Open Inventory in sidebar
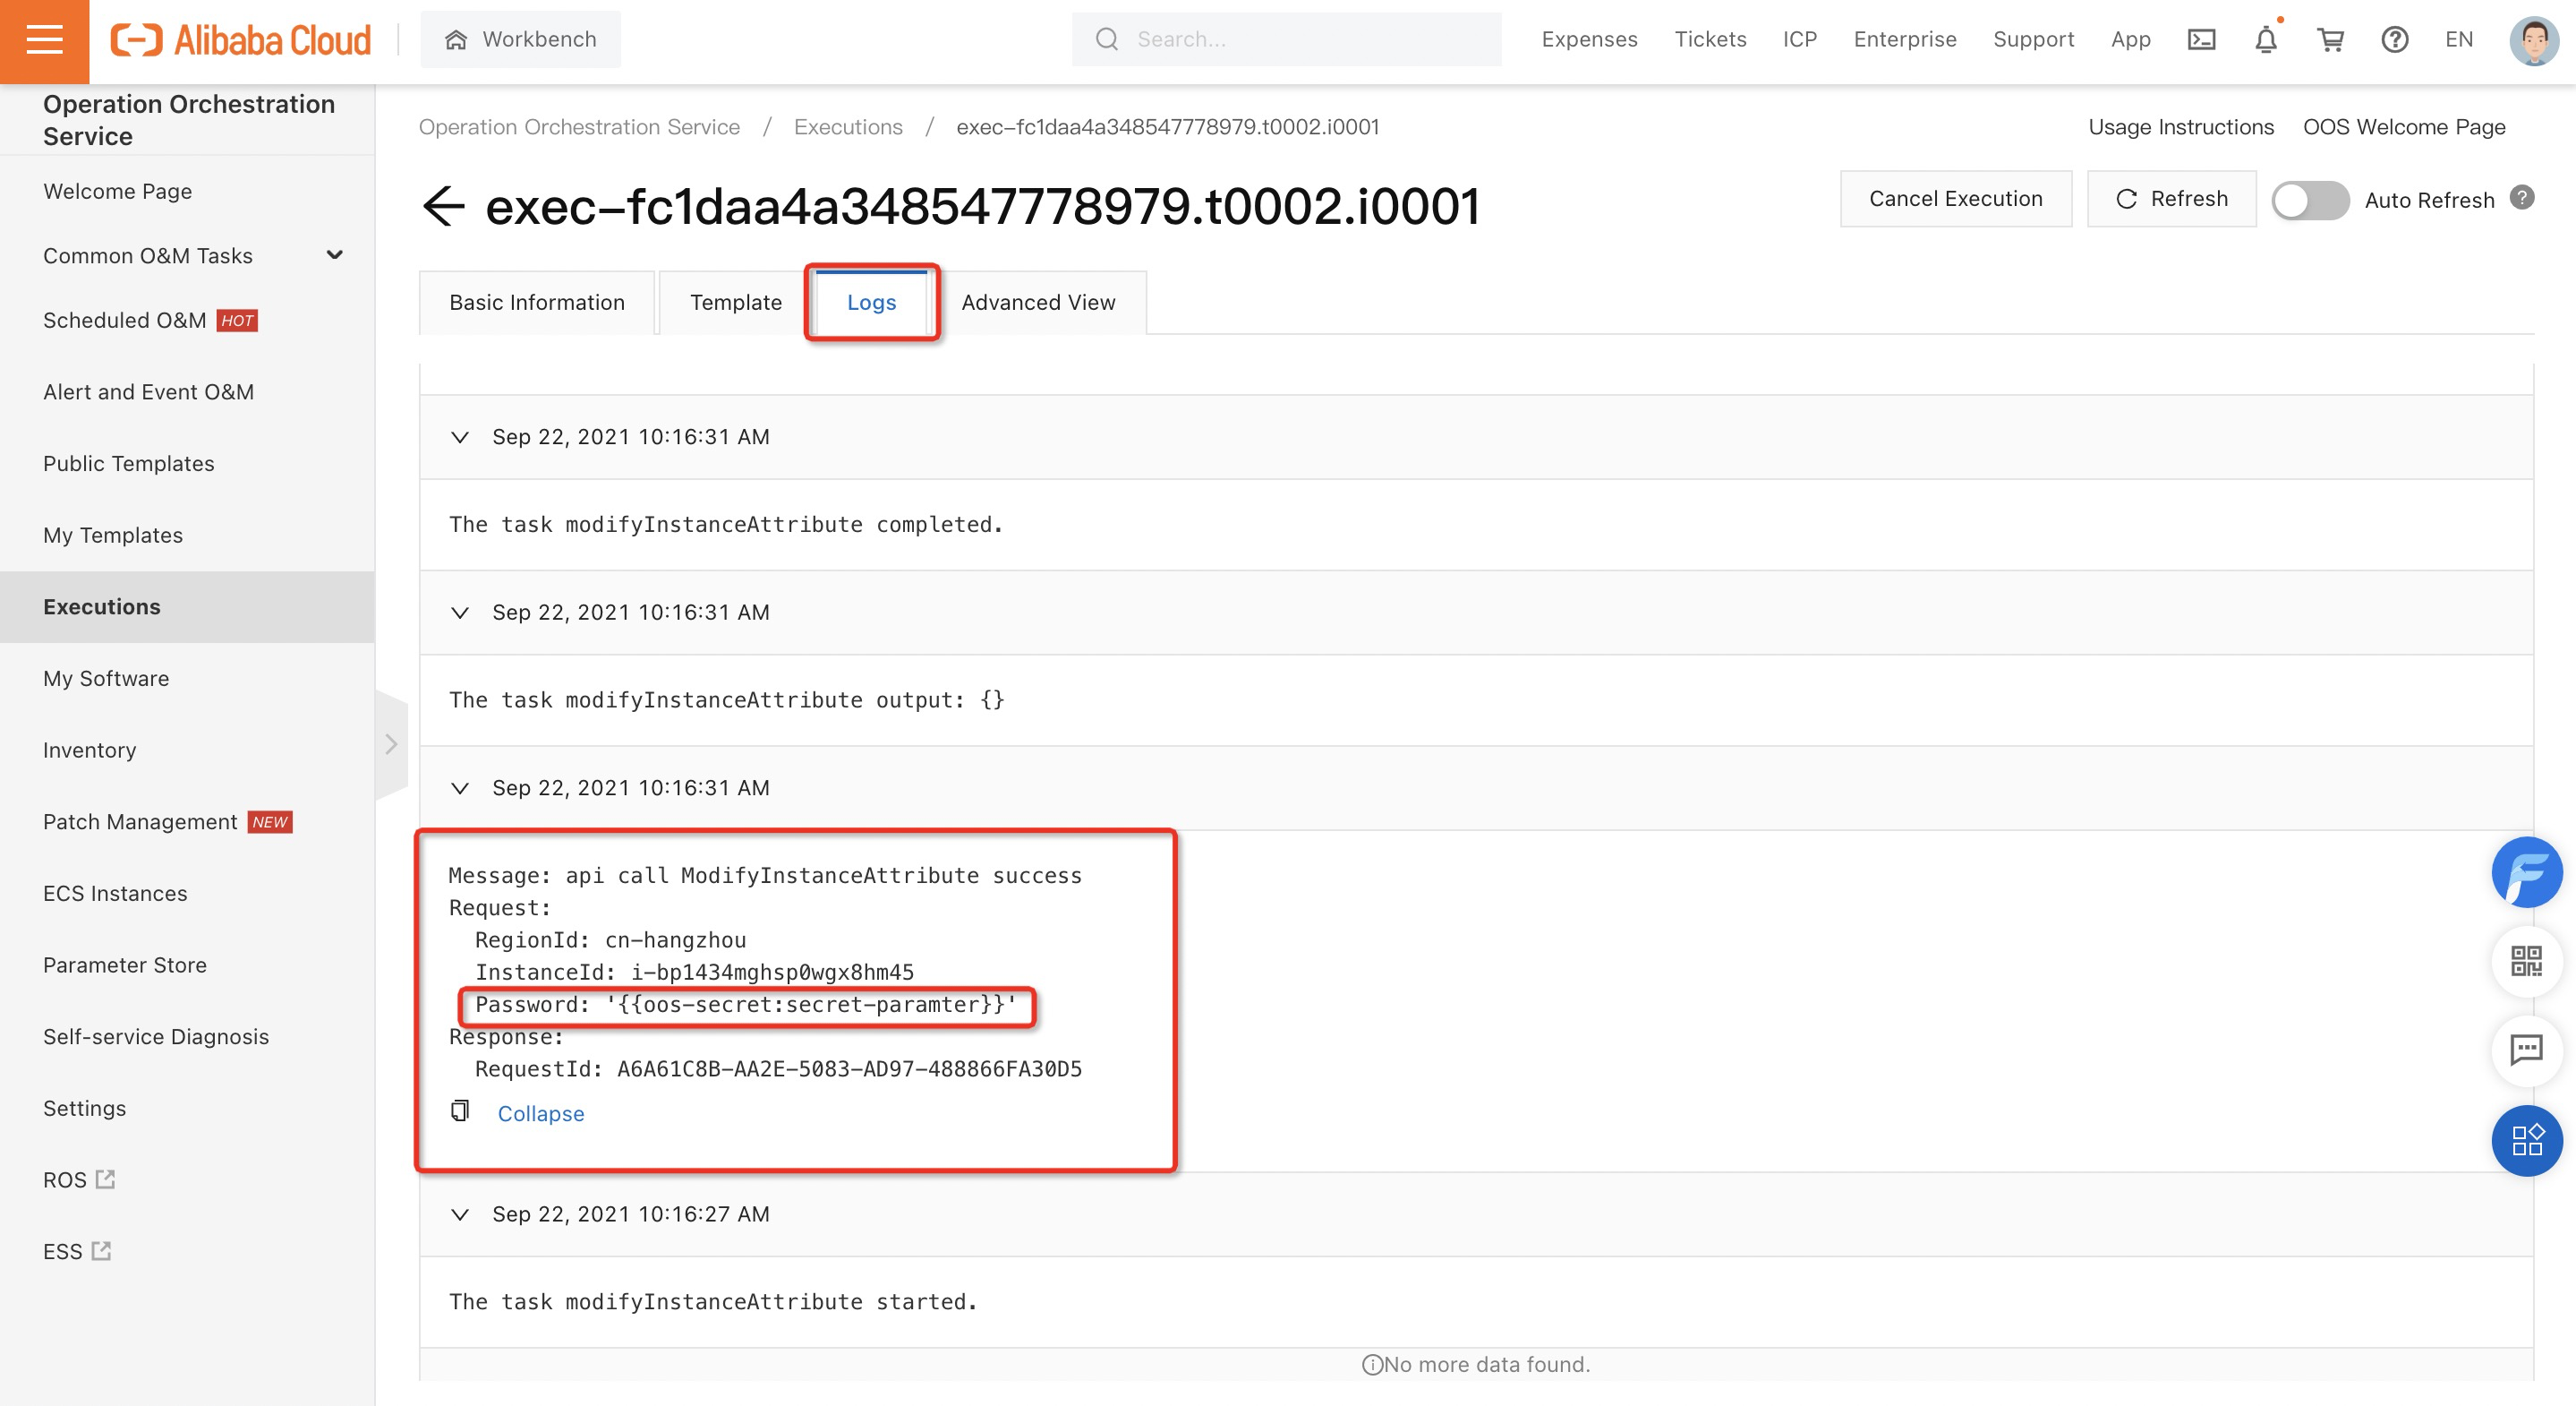 tap(89, 750)
